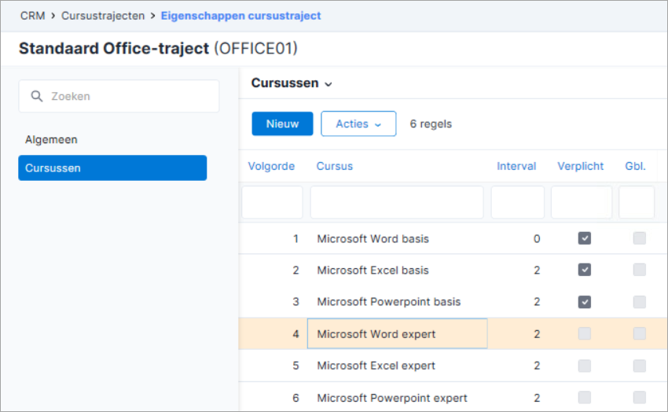Viewport: 668px width, 412px height.
Task: Click the Zoeken search field
Action: 119,96
